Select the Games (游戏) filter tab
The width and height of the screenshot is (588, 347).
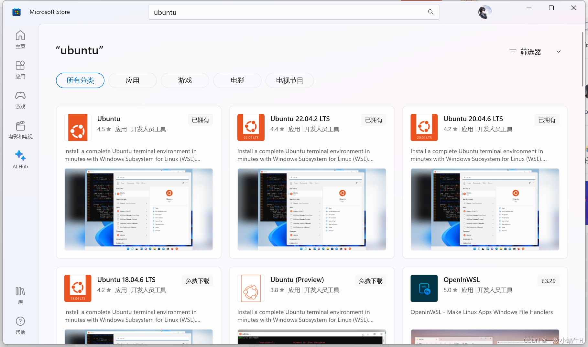(185, 80)
